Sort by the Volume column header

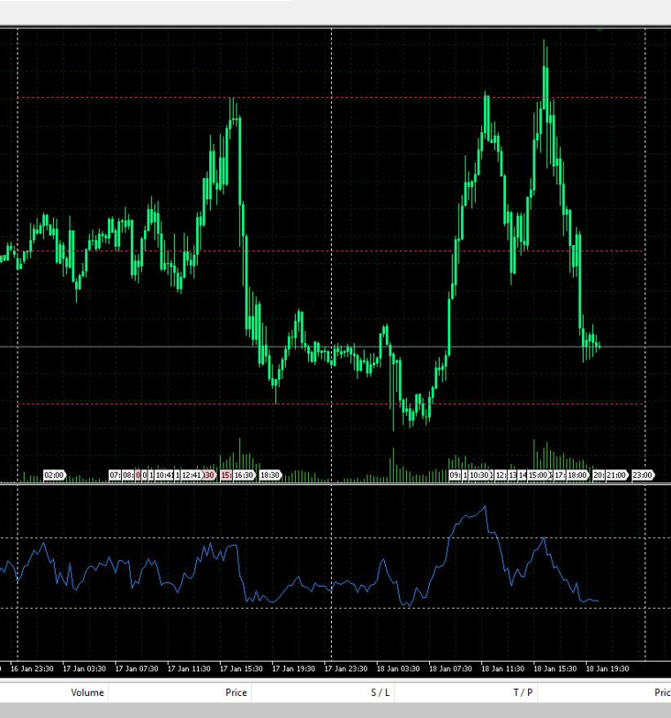[x=87, y=692]
